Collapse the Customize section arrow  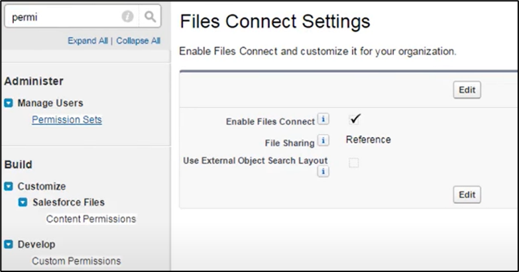[x=9, y=187]
